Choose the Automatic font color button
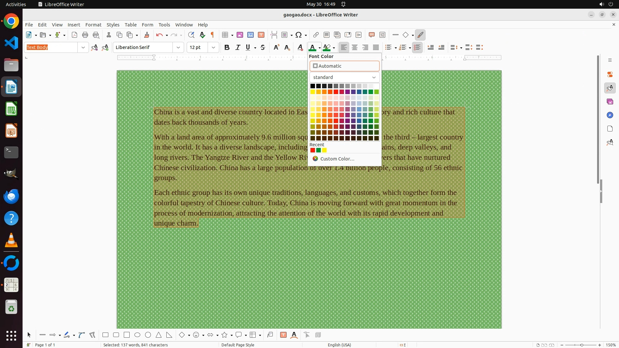The image size is (619, 348). pos(344,66)
